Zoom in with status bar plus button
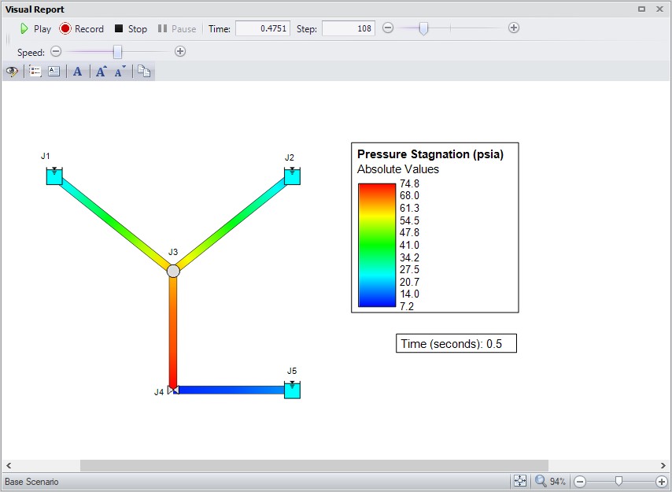This screenshot has height=492, width=672. point(661,481)
